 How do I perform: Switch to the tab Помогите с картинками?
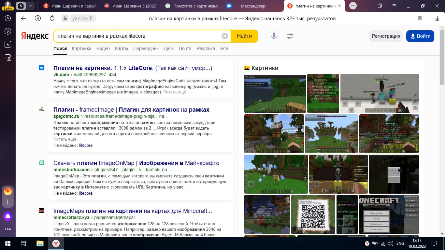192,6
